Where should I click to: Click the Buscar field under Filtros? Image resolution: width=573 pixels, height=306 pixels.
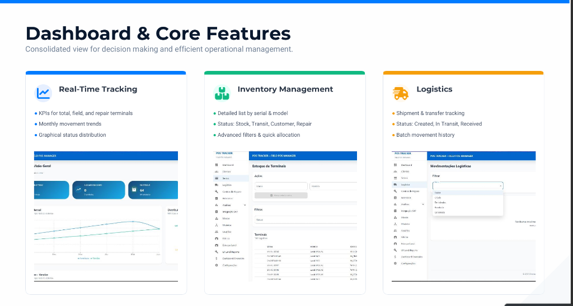click(x=306, y=220)
